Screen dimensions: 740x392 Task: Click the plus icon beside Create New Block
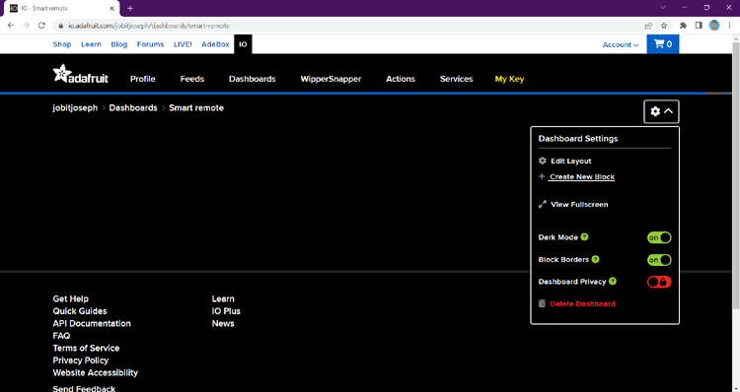(x=542, y=176)
